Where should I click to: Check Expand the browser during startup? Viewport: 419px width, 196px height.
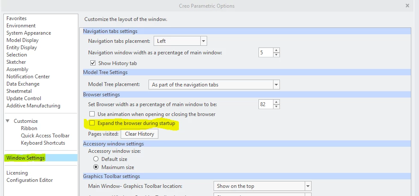92,123
